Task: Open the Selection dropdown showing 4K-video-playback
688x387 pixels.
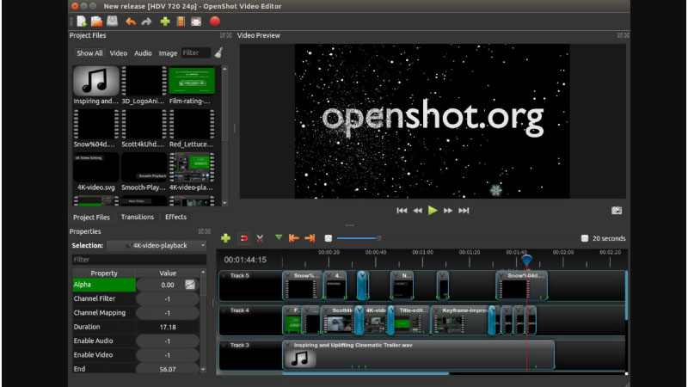Action: point(157,246)
